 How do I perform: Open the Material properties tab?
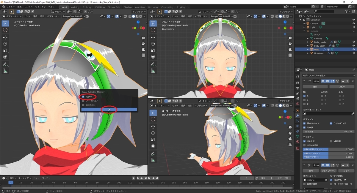click(x=298, y=142)
